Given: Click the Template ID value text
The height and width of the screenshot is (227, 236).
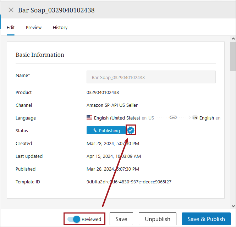Looking at the screenshot, I should (129, 182).
